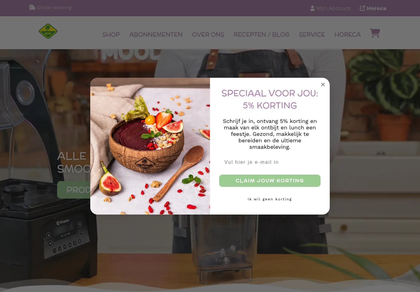Open HORECA in main navigation
420x292 pixels.
(347, 34)
